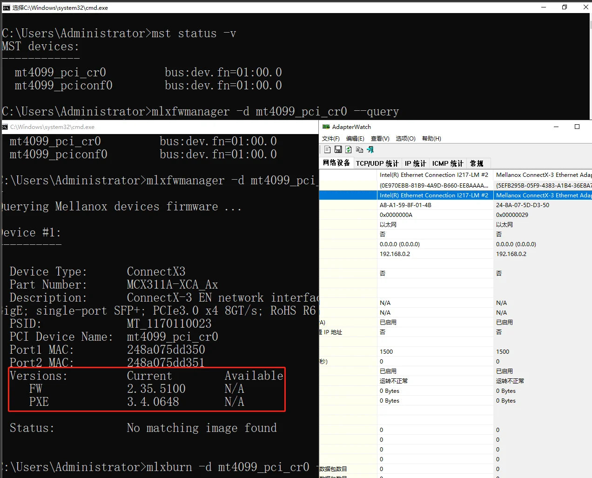Click the Copy icon in AdapterWatch toolbar
Viewport: 592px width, 478px height.
coord(359,149)
